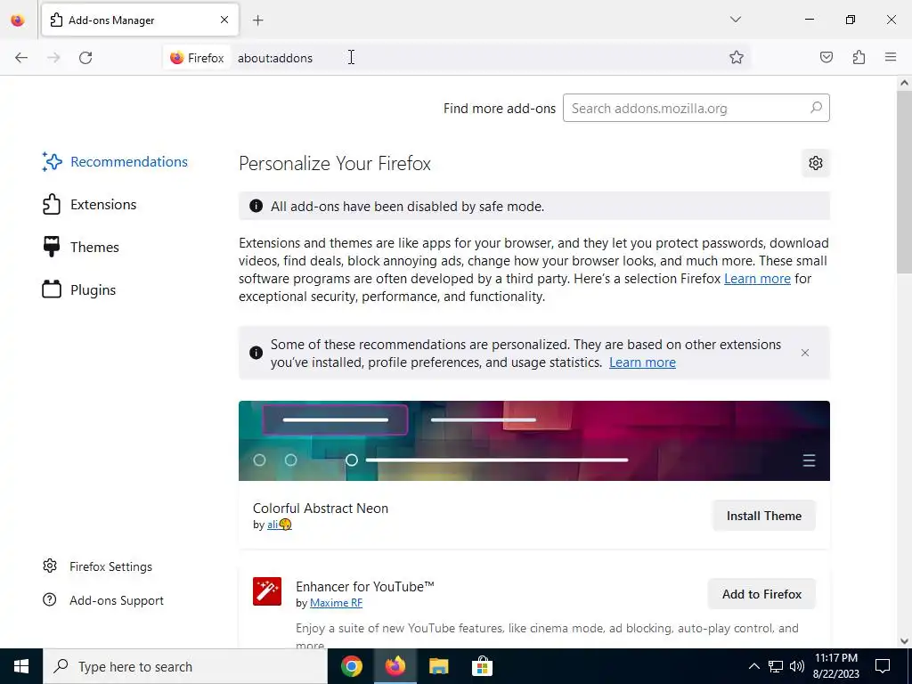
Task: Click the Firefox taskbar icon
Action: pyautogui.click(x=395, y=666)
